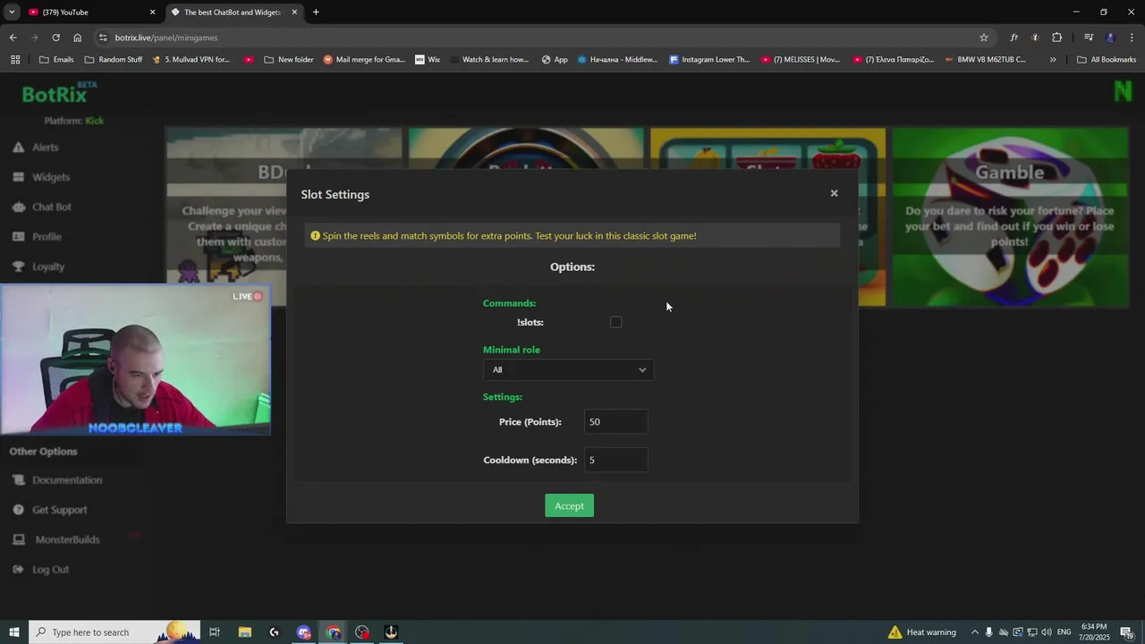
Task: Show hidden system tray icons
Action: [x=974, y=632]
